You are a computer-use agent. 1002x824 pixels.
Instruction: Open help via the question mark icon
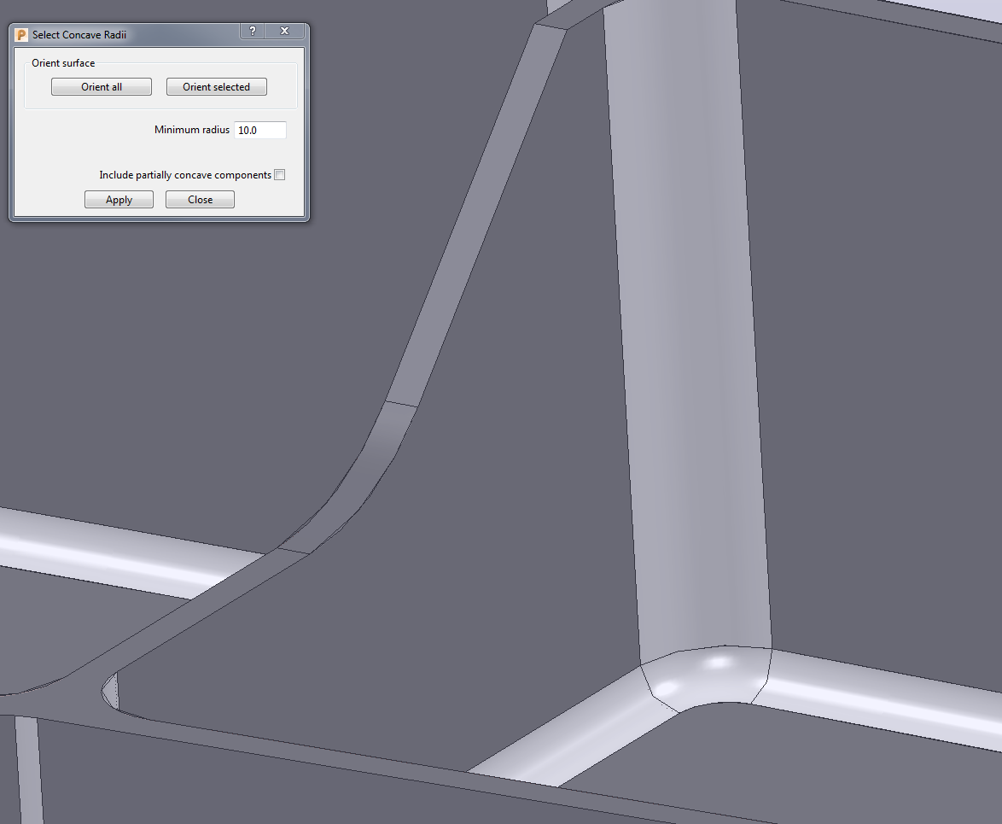tap(252, 31)
